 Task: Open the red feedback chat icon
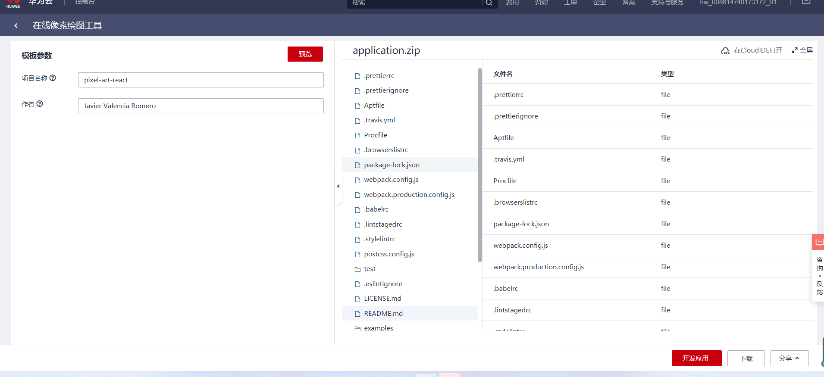(x=819, y=242)
